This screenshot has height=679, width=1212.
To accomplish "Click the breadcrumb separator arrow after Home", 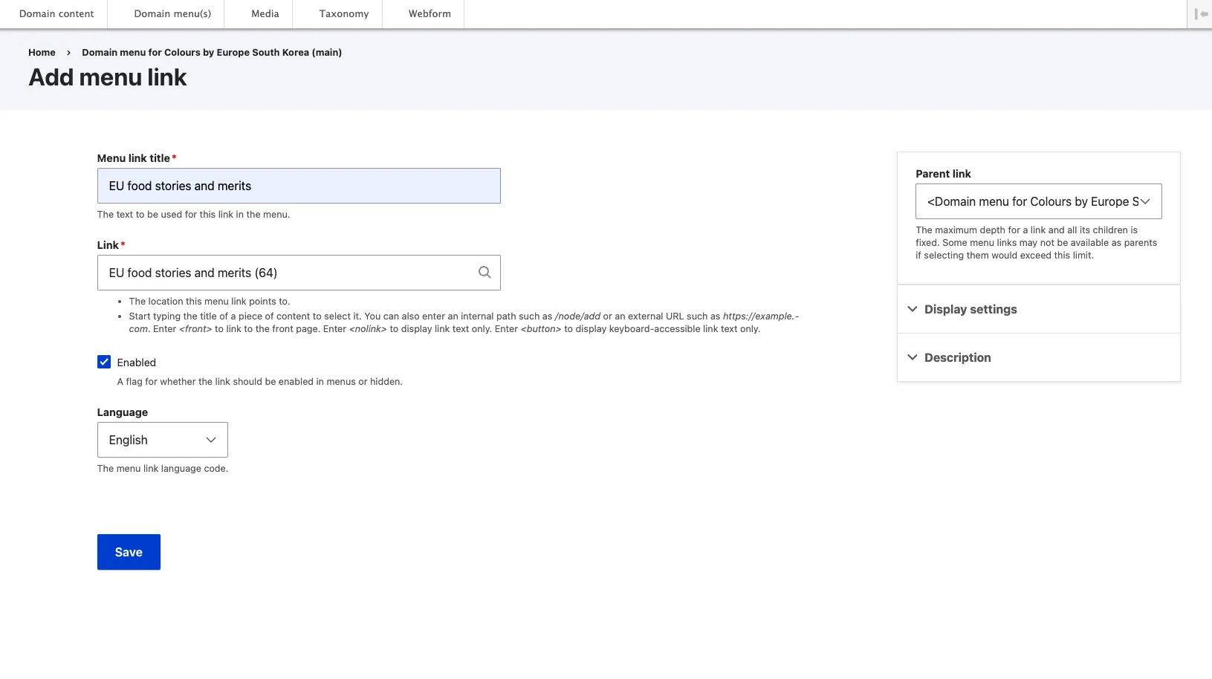I will (68, 53).
